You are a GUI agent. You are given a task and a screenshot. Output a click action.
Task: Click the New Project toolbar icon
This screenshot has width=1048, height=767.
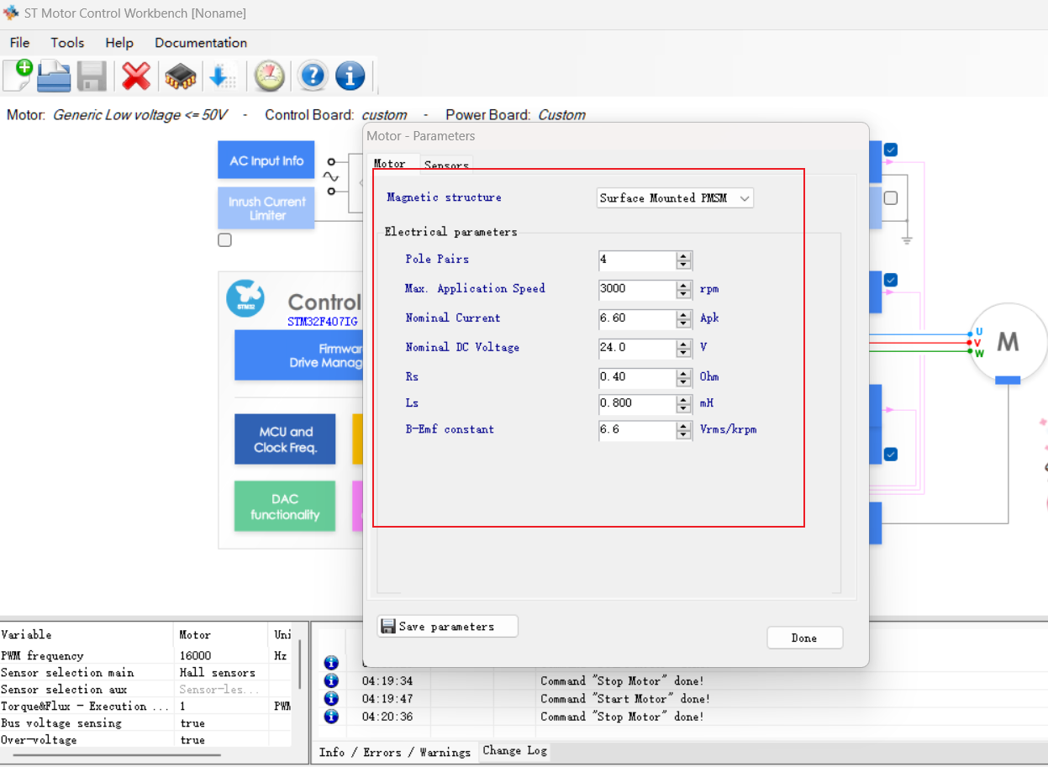[x=18, y=75]
